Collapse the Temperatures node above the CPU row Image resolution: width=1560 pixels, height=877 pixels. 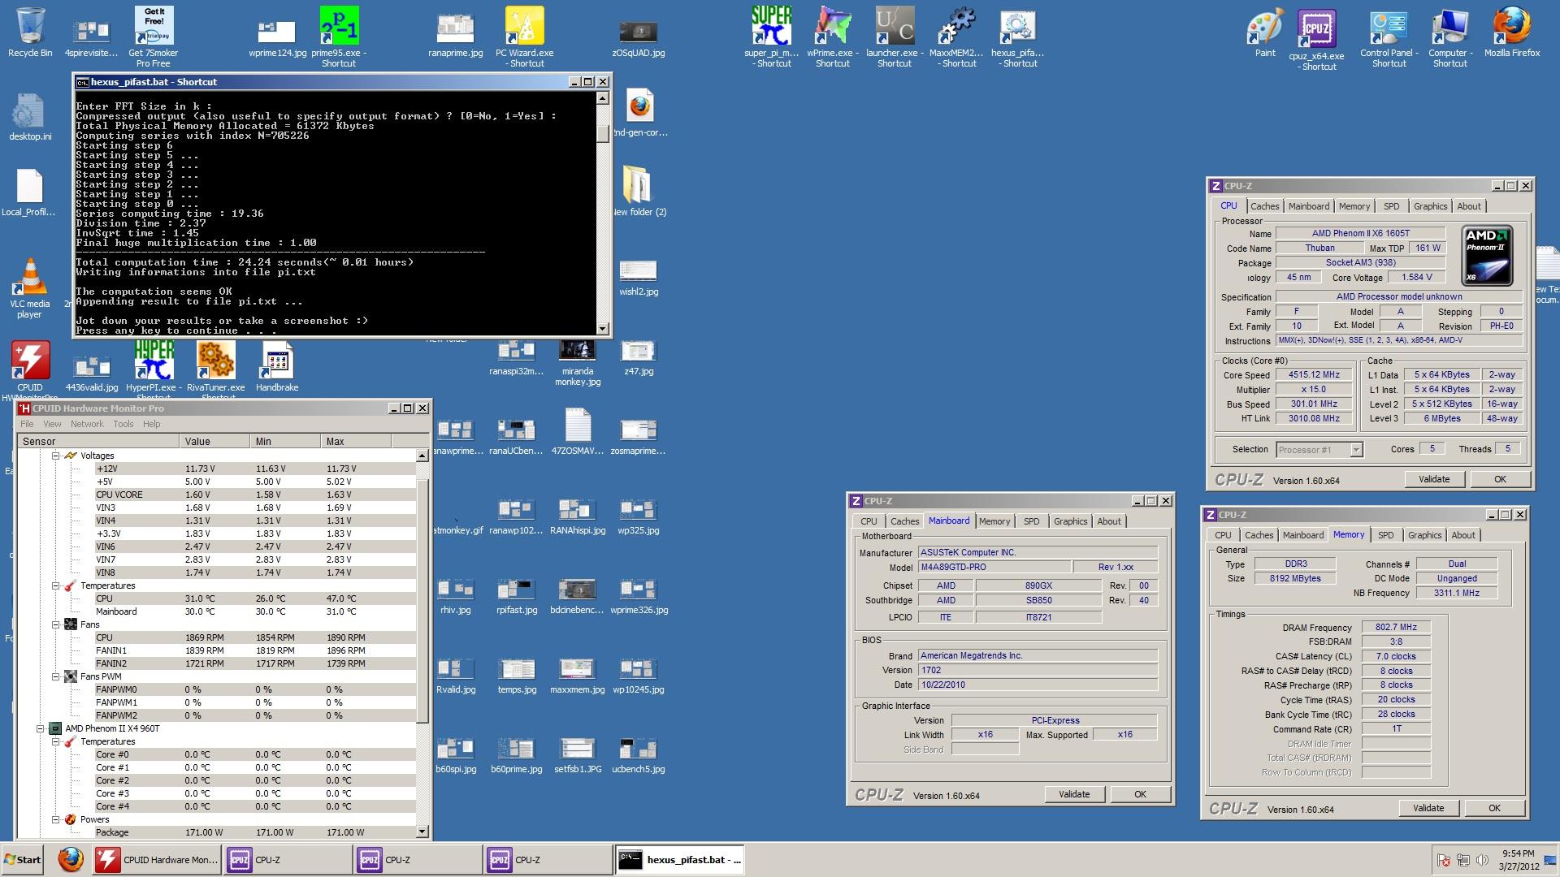[56, 585]
